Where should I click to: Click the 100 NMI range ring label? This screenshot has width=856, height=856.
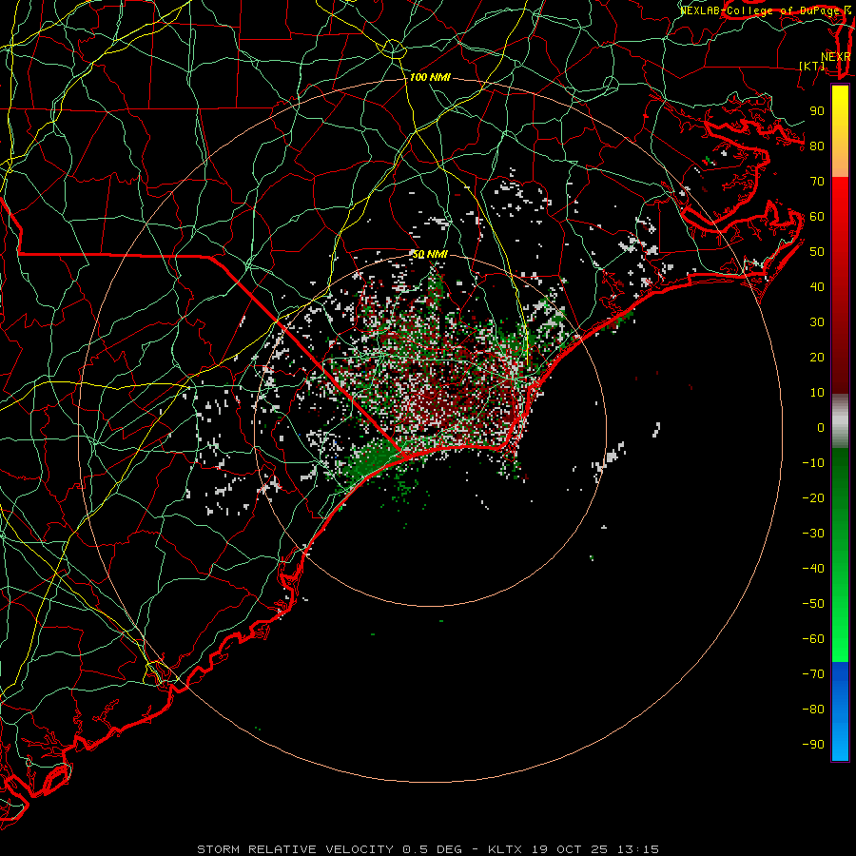(430, 78)
